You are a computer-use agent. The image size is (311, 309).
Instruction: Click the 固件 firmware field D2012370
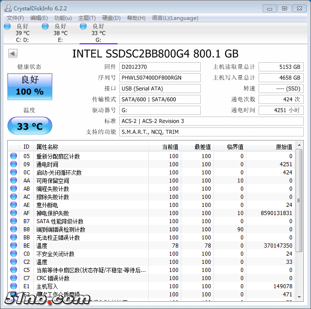pos(160,67)
